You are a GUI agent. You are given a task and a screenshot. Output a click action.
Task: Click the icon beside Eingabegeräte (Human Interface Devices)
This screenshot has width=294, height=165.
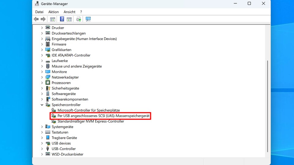click(48, 39)
